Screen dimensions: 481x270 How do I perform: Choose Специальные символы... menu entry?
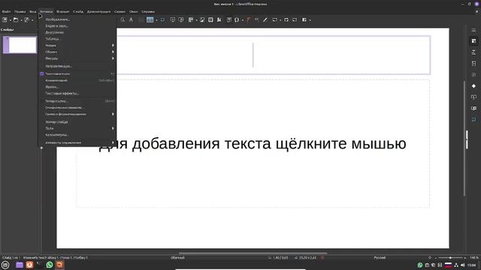coord(77,108)
